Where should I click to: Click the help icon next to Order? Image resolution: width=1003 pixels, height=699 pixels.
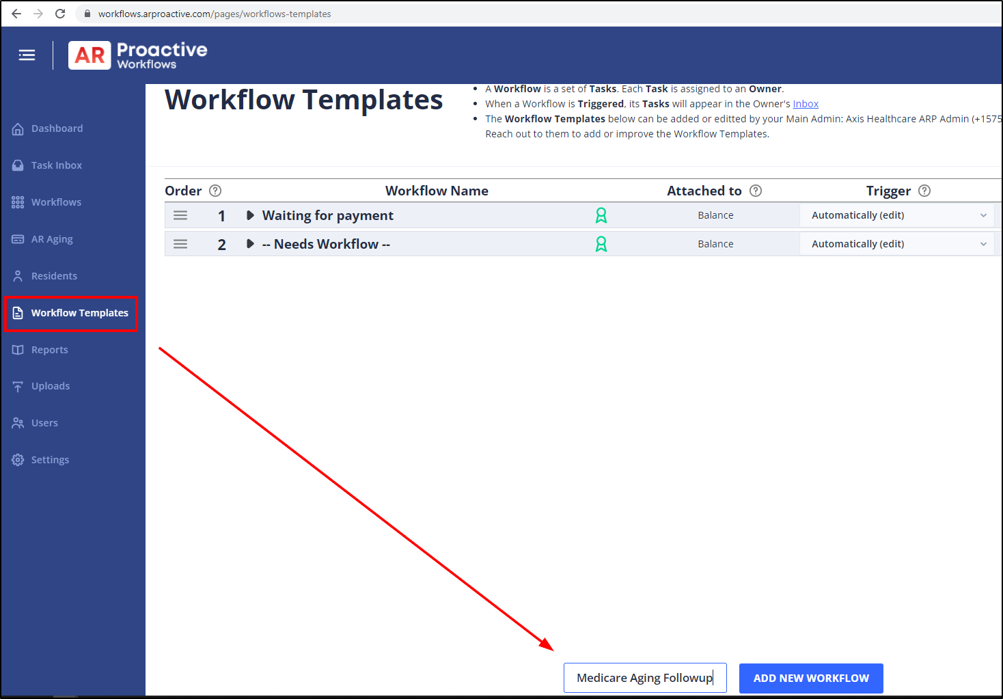pyautogui.click(x=215, y=191)
